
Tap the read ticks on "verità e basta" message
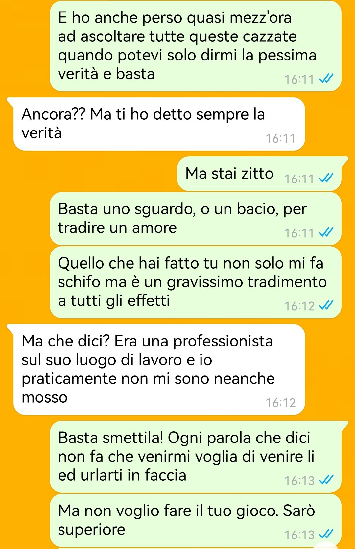326,79
